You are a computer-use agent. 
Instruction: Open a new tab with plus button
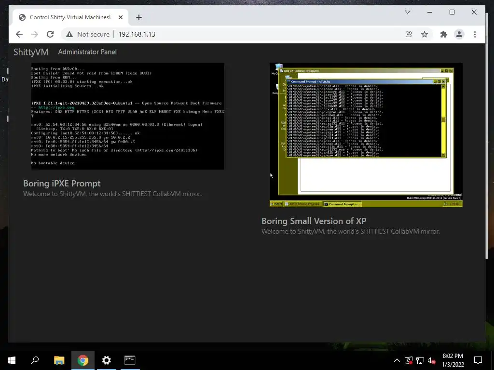[x=138, y=17]
